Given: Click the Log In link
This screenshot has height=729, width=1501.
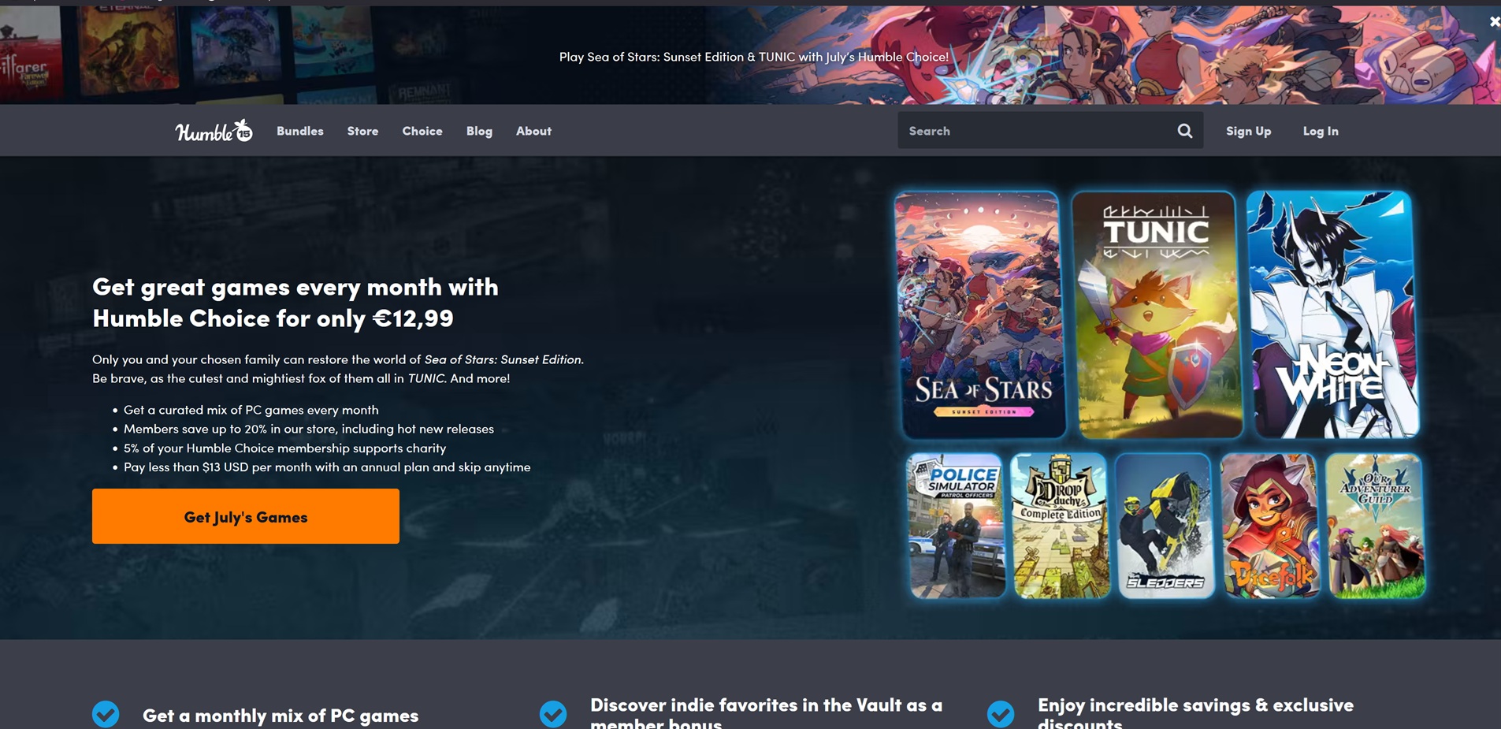Looking at the screenshot, I should (1321, 131).
